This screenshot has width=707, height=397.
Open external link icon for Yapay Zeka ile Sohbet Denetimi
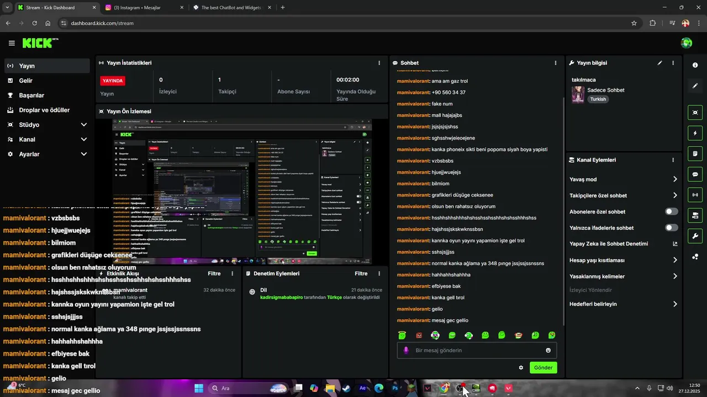point(675,244)
